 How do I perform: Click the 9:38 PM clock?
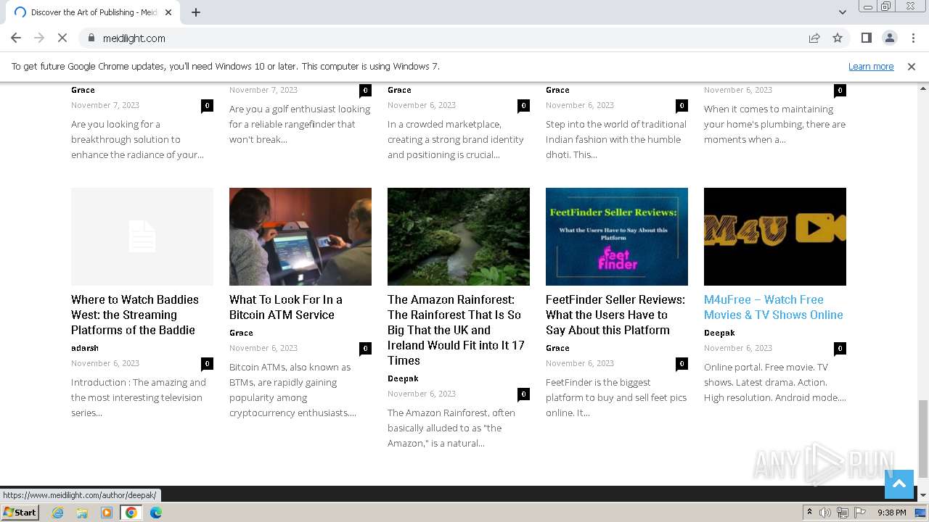tap(891, 513)
